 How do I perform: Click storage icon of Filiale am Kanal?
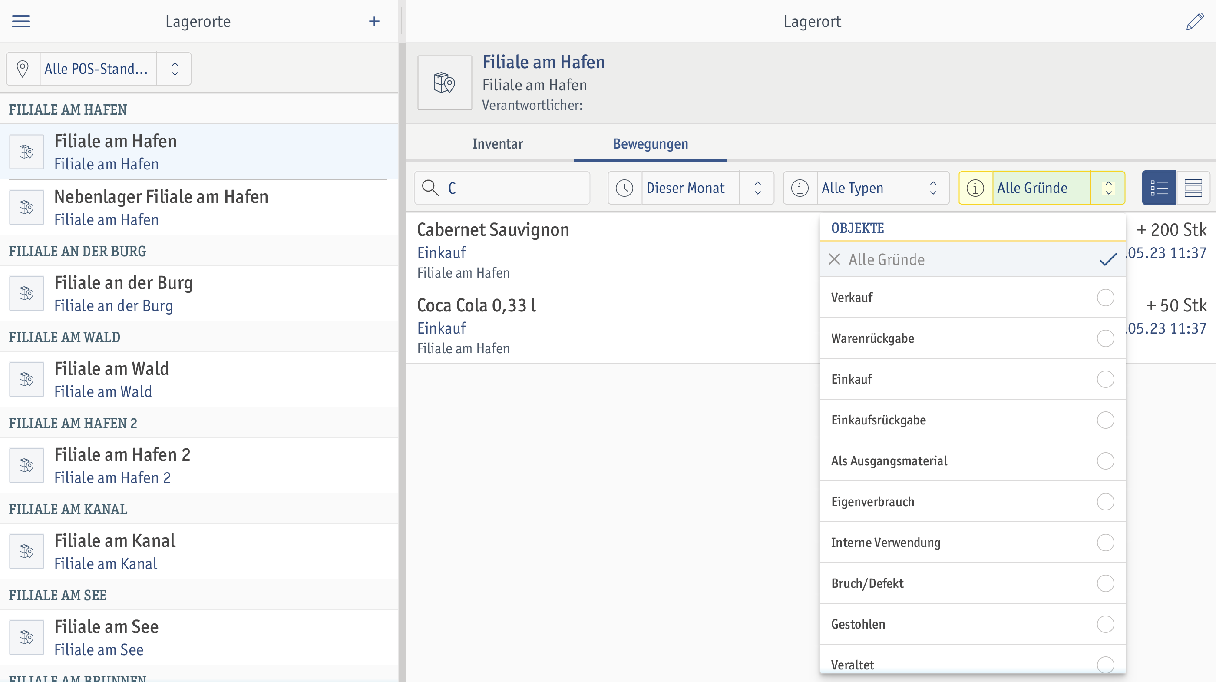(27, 551)
